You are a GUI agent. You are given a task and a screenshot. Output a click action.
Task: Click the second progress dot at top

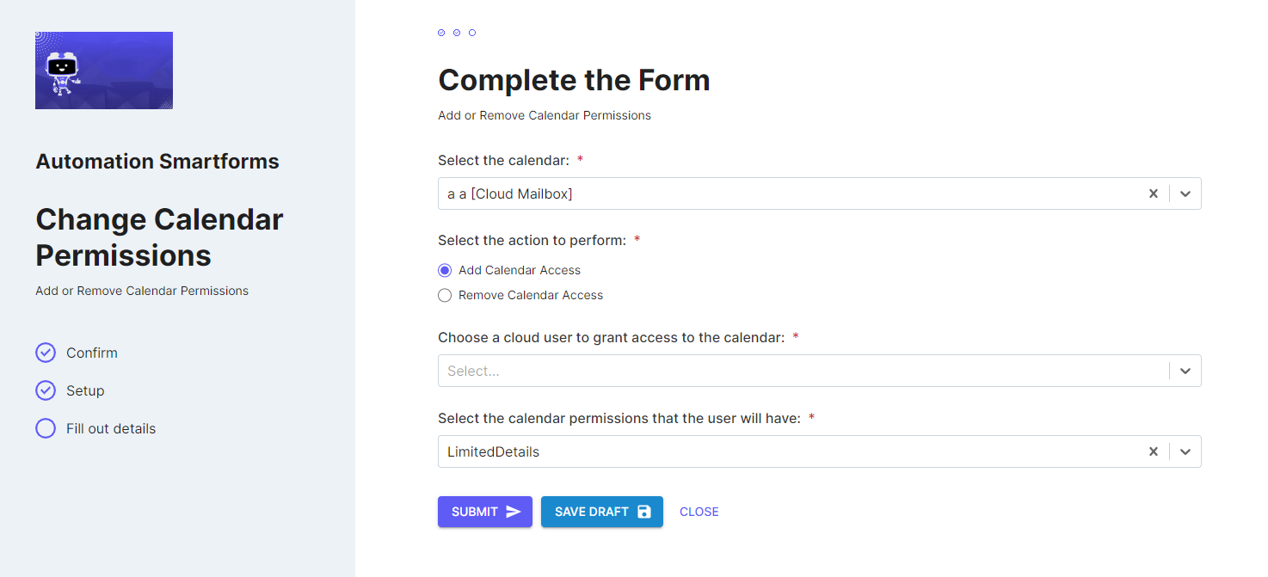[x=457, y=33]
